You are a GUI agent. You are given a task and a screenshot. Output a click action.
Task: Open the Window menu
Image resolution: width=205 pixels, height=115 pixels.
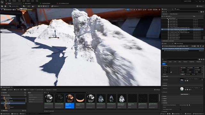14,1
